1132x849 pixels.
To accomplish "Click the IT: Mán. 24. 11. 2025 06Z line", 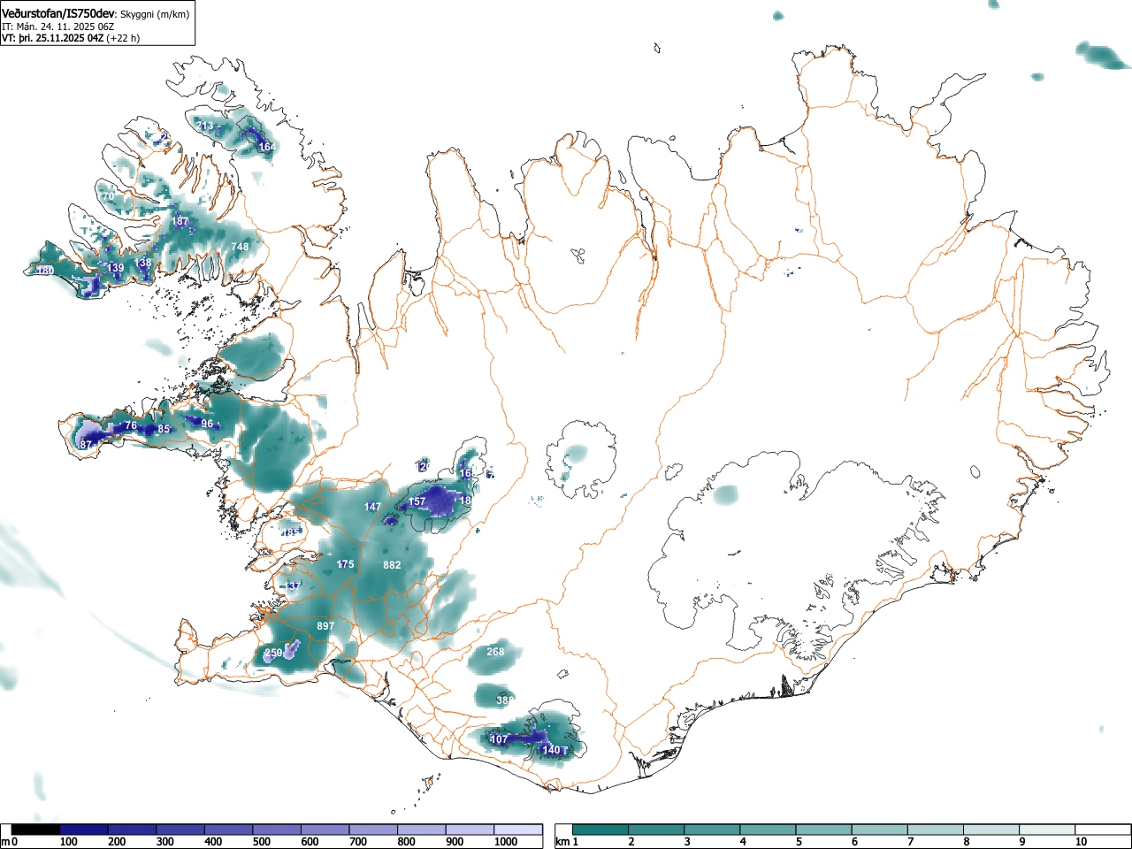I will point(58,27).
